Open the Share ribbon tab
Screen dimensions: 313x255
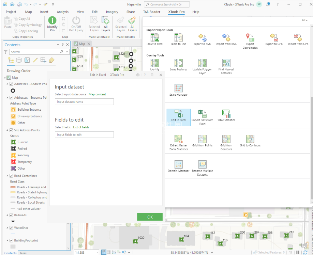(131, 12)
